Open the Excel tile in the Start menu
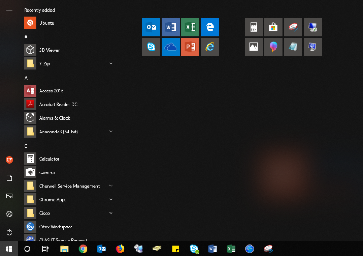 coord(190,27)
